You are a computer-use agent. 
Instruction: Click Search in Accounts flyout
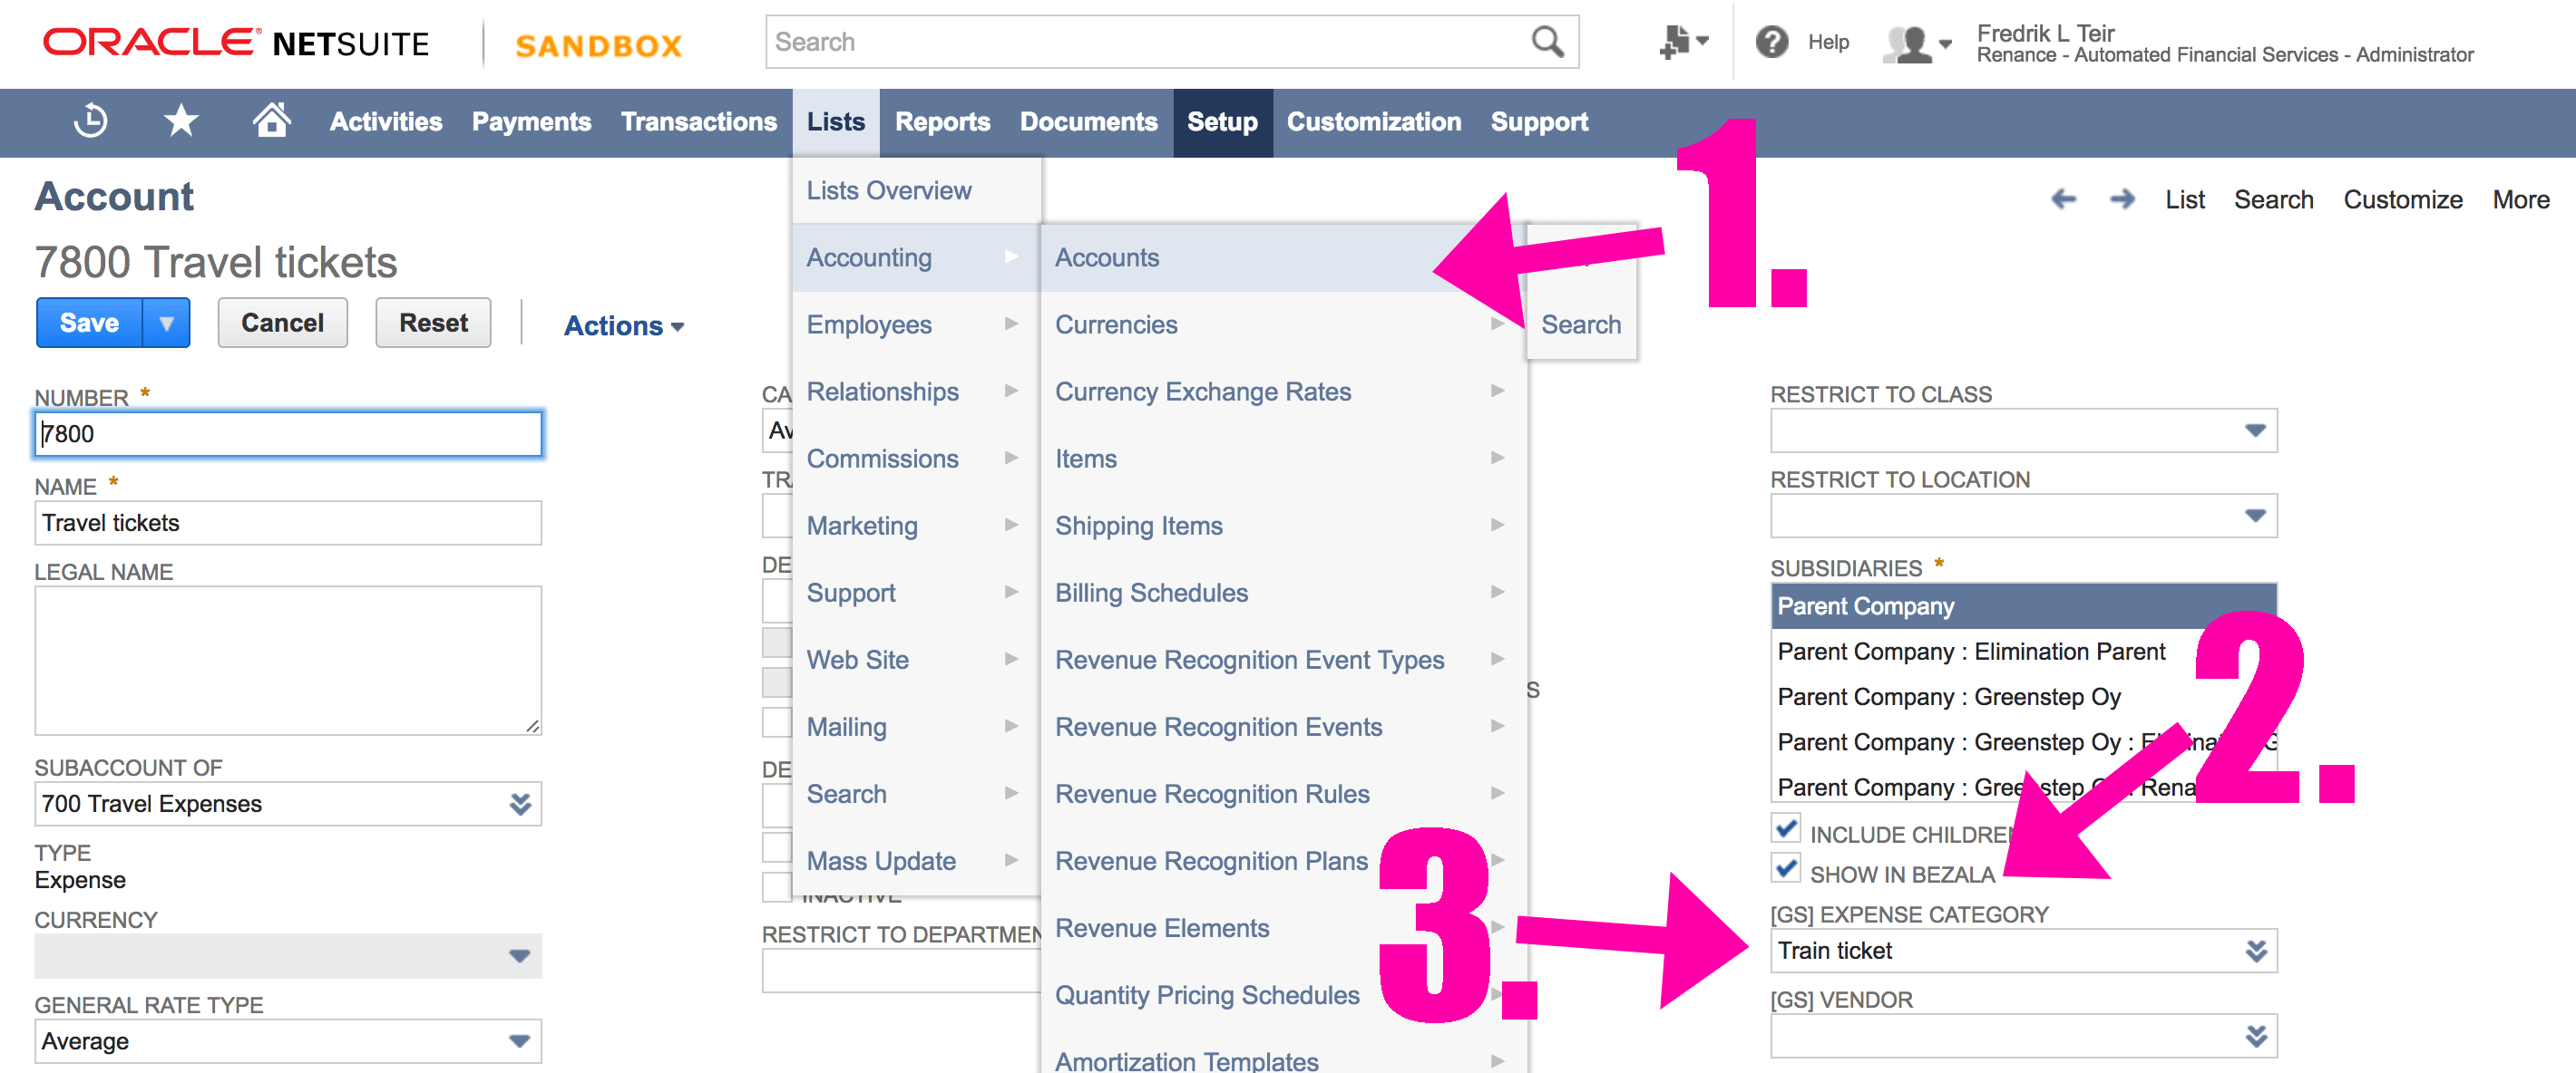click(x=1581, y=324)
